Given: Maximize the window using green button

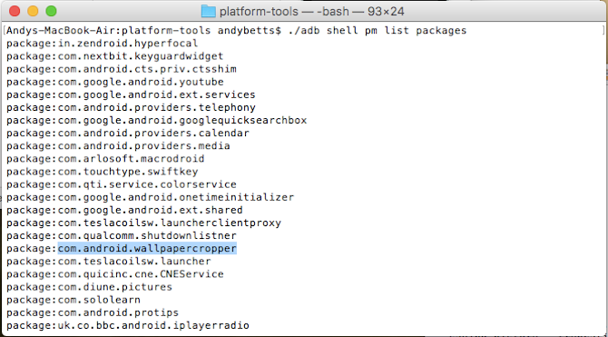Looking at the screenshot, I should pos(51,11).
